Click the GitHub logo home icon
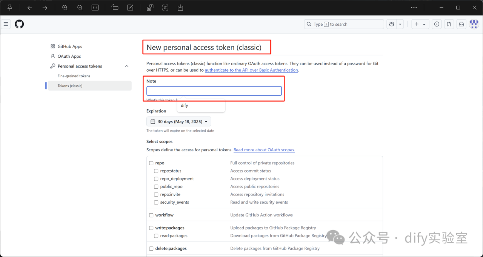483x257 pixels. click(19, 24)
